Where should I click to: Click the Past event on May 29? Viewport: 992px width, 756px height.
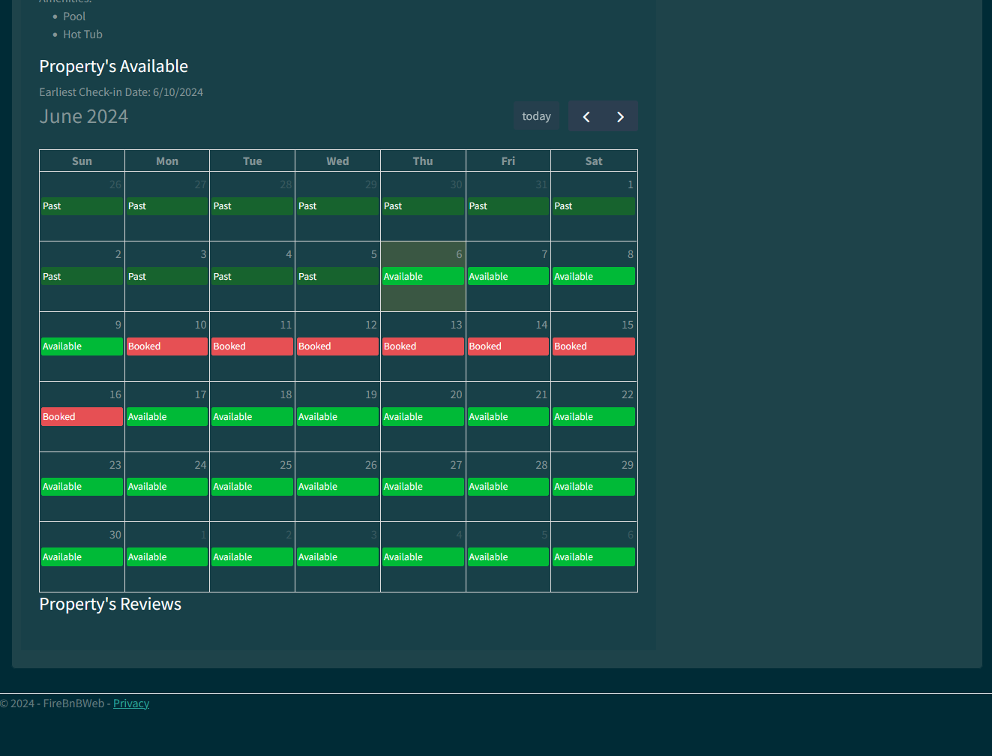pyautogui.click(x=337, y=206)
